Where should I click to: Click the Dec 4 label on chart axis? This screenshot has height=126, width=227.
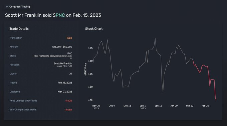[x=111, y=106]
